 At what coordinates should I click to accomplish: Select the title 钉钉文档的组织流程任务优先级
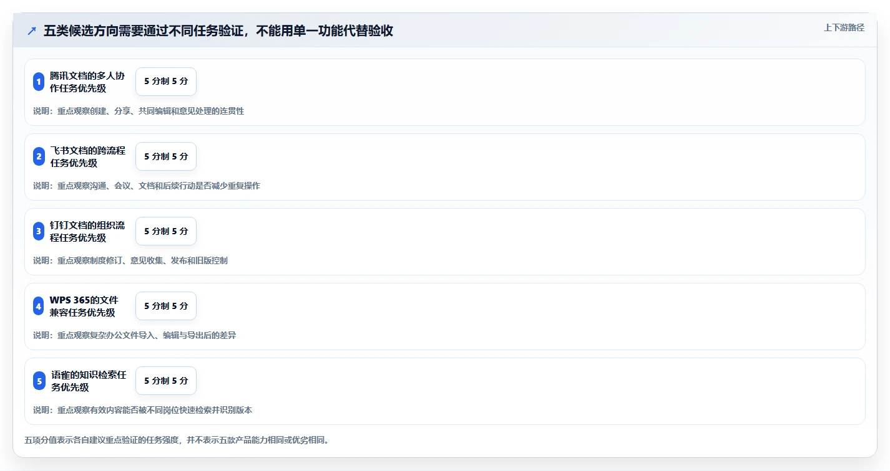pos(87,231)
